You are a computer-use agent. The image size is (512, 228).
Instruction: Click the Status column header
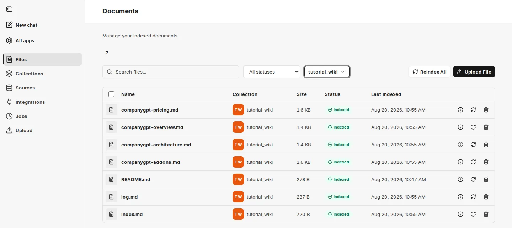332,94
